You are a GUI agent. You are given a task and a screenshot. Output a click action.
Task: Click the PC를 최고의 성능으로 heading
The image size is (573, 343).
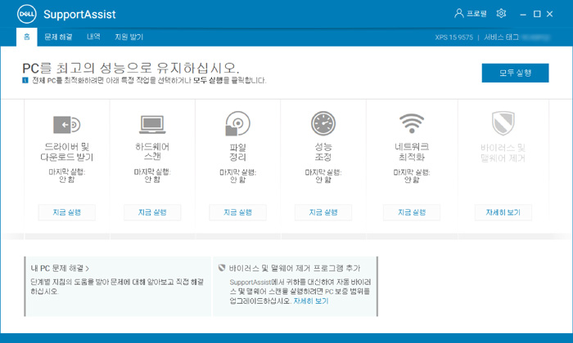pyautogui.click(x=131, y=68)
